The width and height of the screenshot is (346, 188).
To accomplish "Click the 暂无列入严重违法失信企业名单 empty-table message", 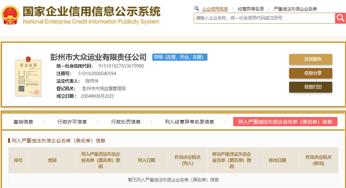I will 173,180.
